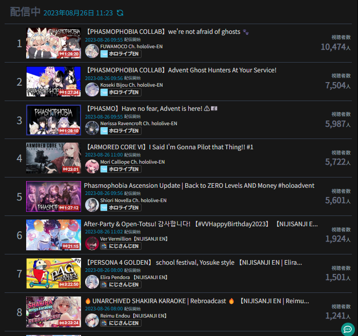Click the '5,987人' viewer count
This screenshot has height=336, width=358.
pos(337,124)
